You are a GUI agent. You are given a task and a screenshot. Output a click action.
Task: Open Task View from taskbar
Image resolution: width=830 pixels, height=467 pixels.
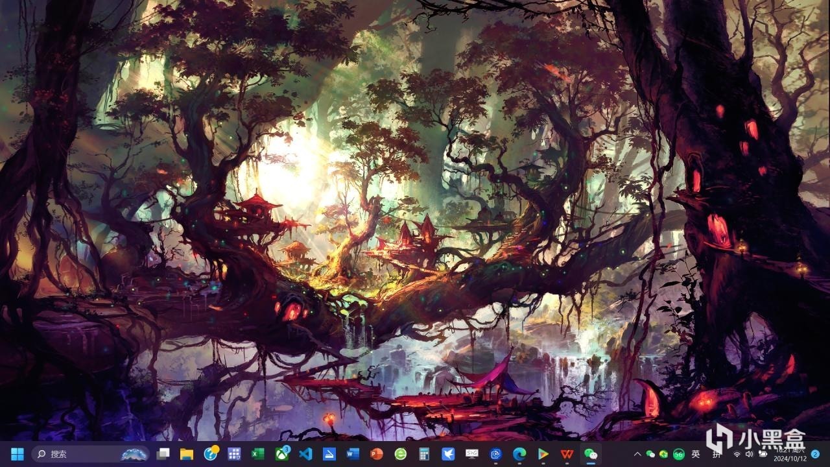coord(163,454)
